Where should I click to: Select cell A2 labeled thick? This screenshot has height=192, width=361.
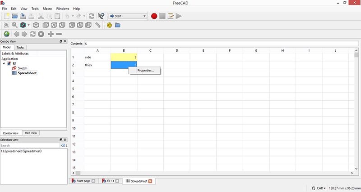97,65
